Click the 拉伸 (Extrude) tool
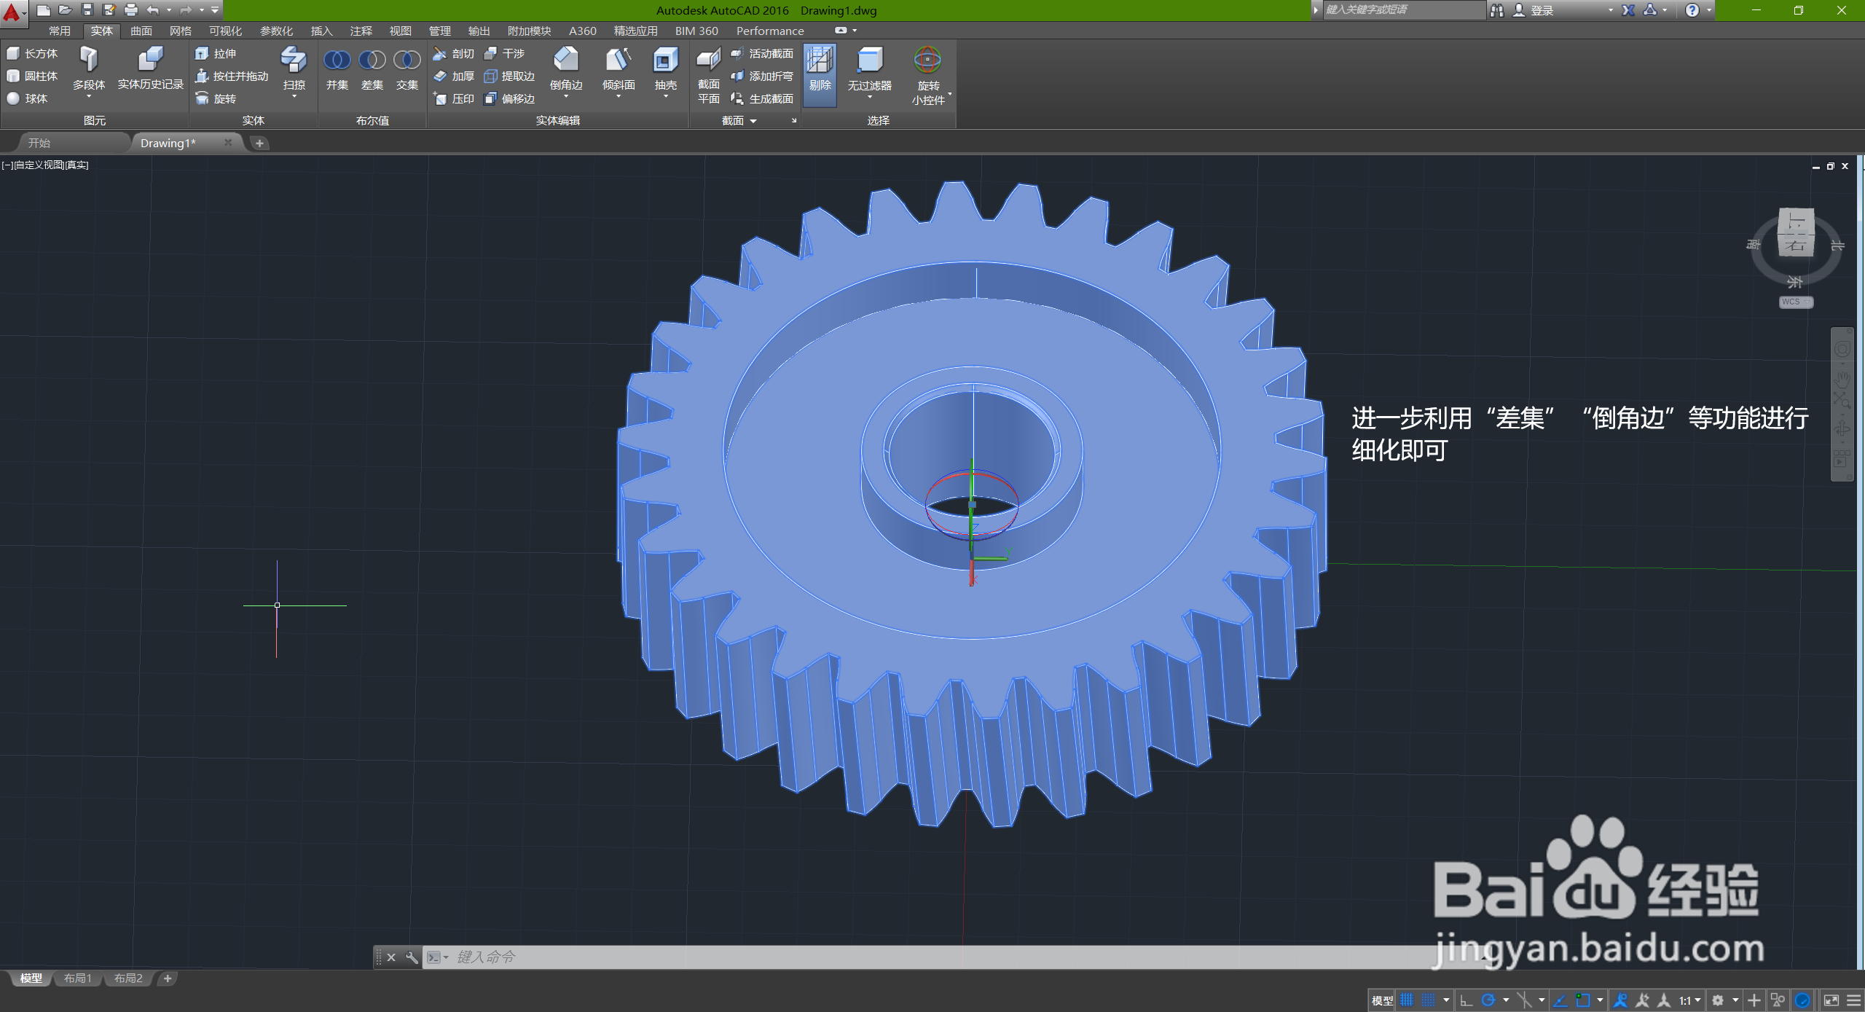This screenshot has width=1865, height=1012. click(x=216, y=54)
